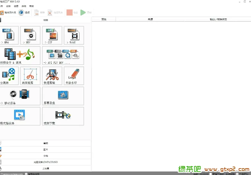This screenshot has width=251, height=175.
Task: Open the 视频下载 downloader tool
Action: (x=63, y=116)
